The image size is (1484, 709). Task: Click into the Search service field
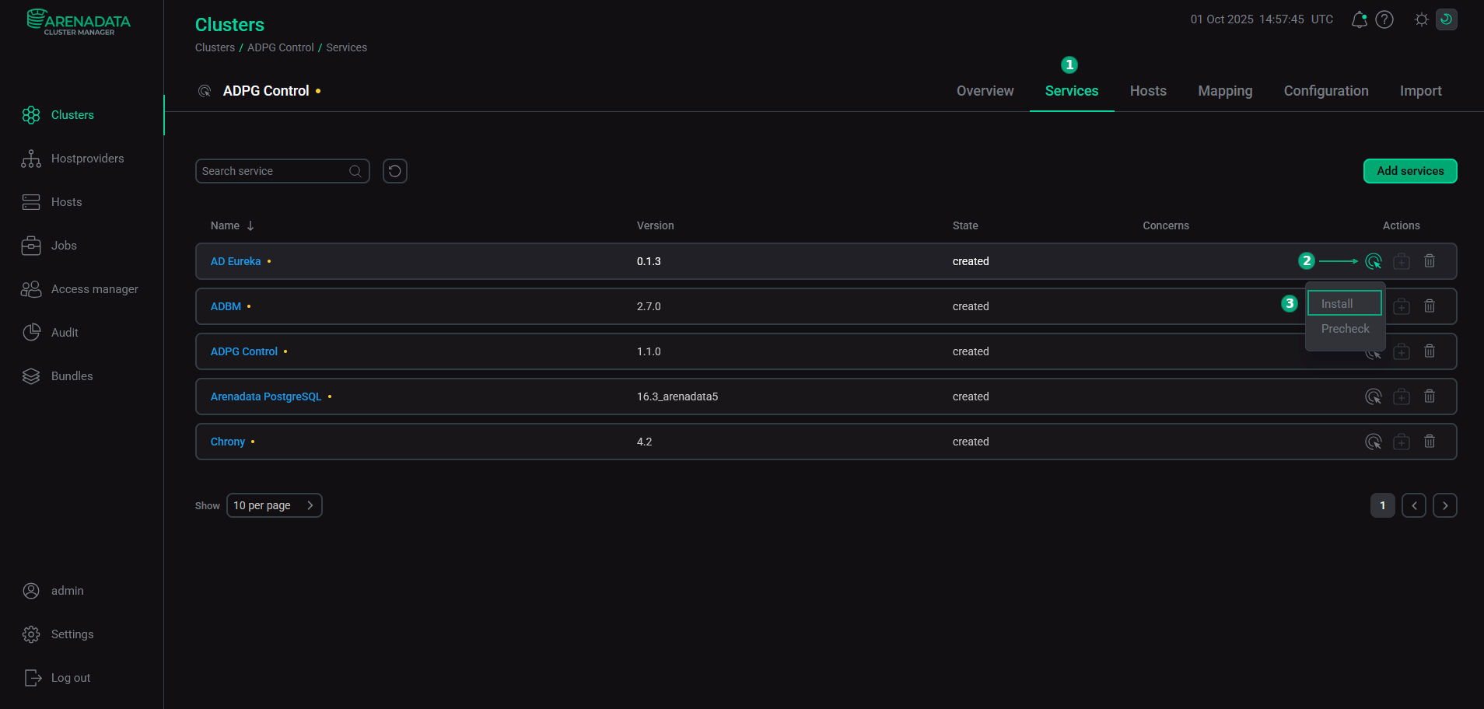272,171
